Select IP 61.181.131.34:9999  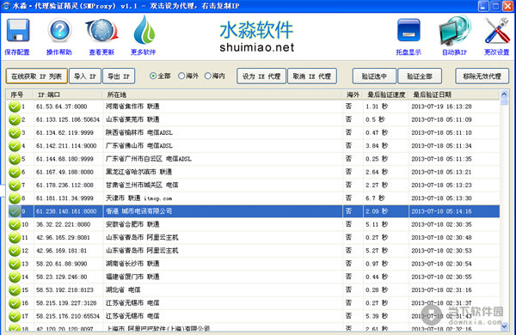[64, 198]
